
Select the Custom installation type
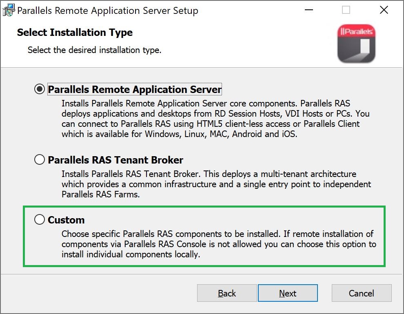tap(40, 219)
